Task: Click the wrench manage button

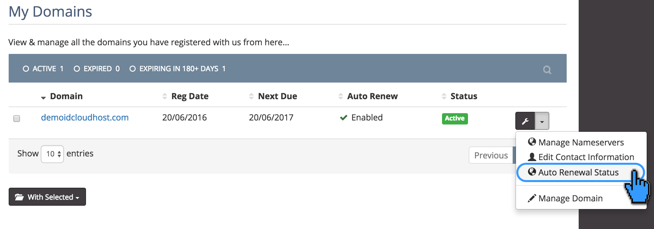Action: click(x=525, y=121)
